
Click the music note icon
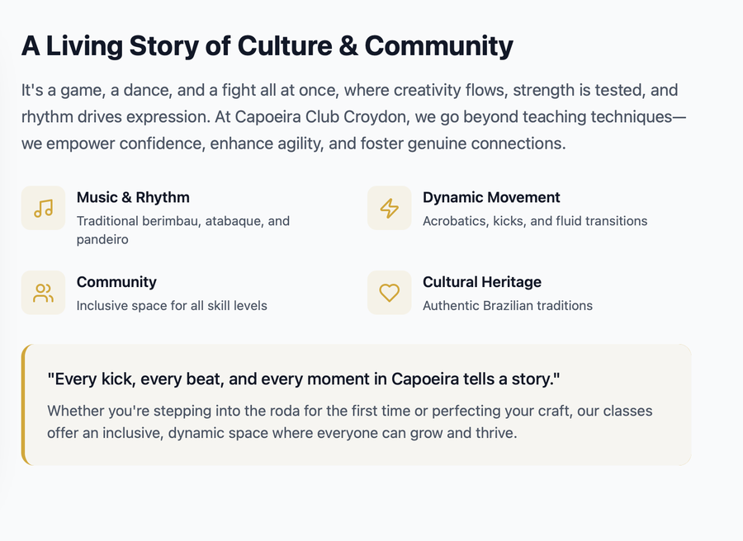(43, 209)
